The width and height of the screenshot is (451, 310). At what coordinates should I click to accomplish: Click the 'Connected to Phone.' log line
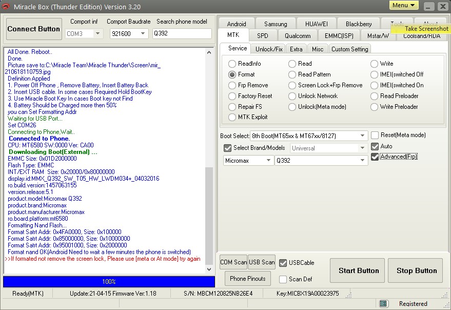click(39, 139)
